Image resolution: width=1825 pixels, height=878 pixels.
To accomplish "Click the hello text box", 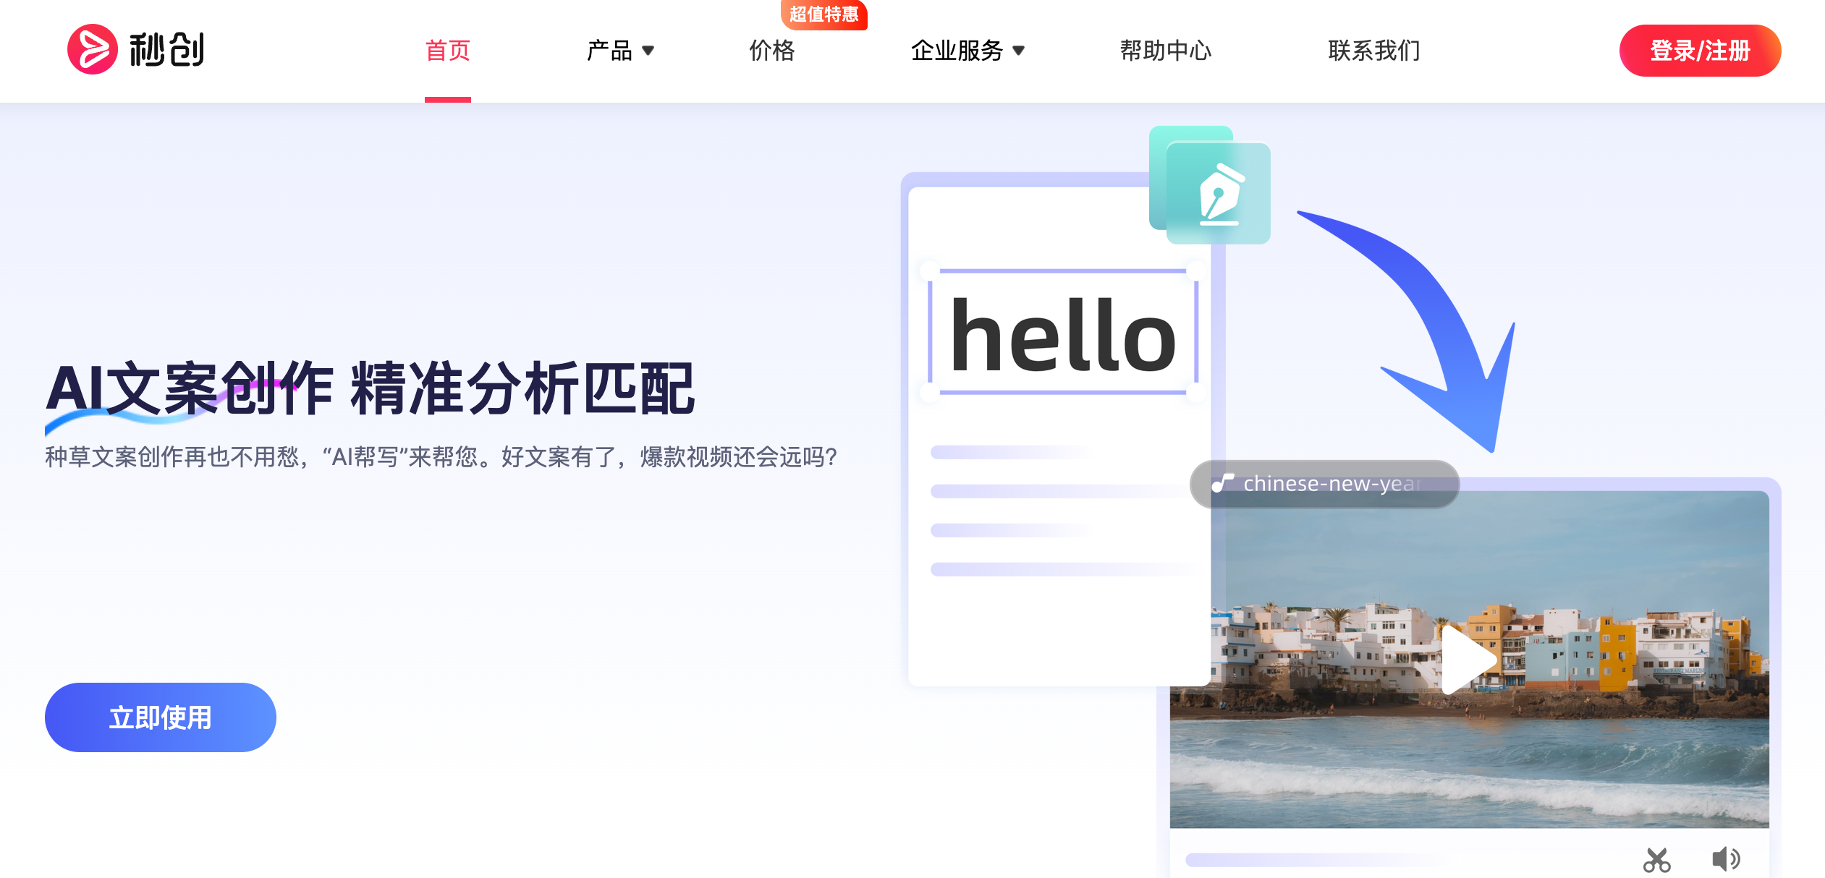I will 1062,333.
